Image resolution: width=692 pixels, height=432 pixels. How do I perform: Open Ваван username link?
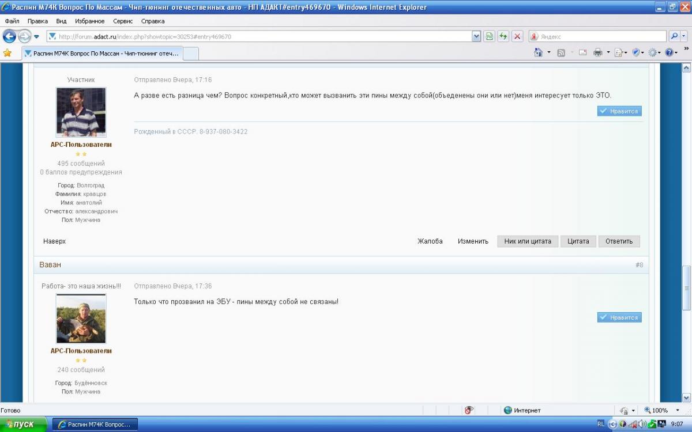pos(50,265)
